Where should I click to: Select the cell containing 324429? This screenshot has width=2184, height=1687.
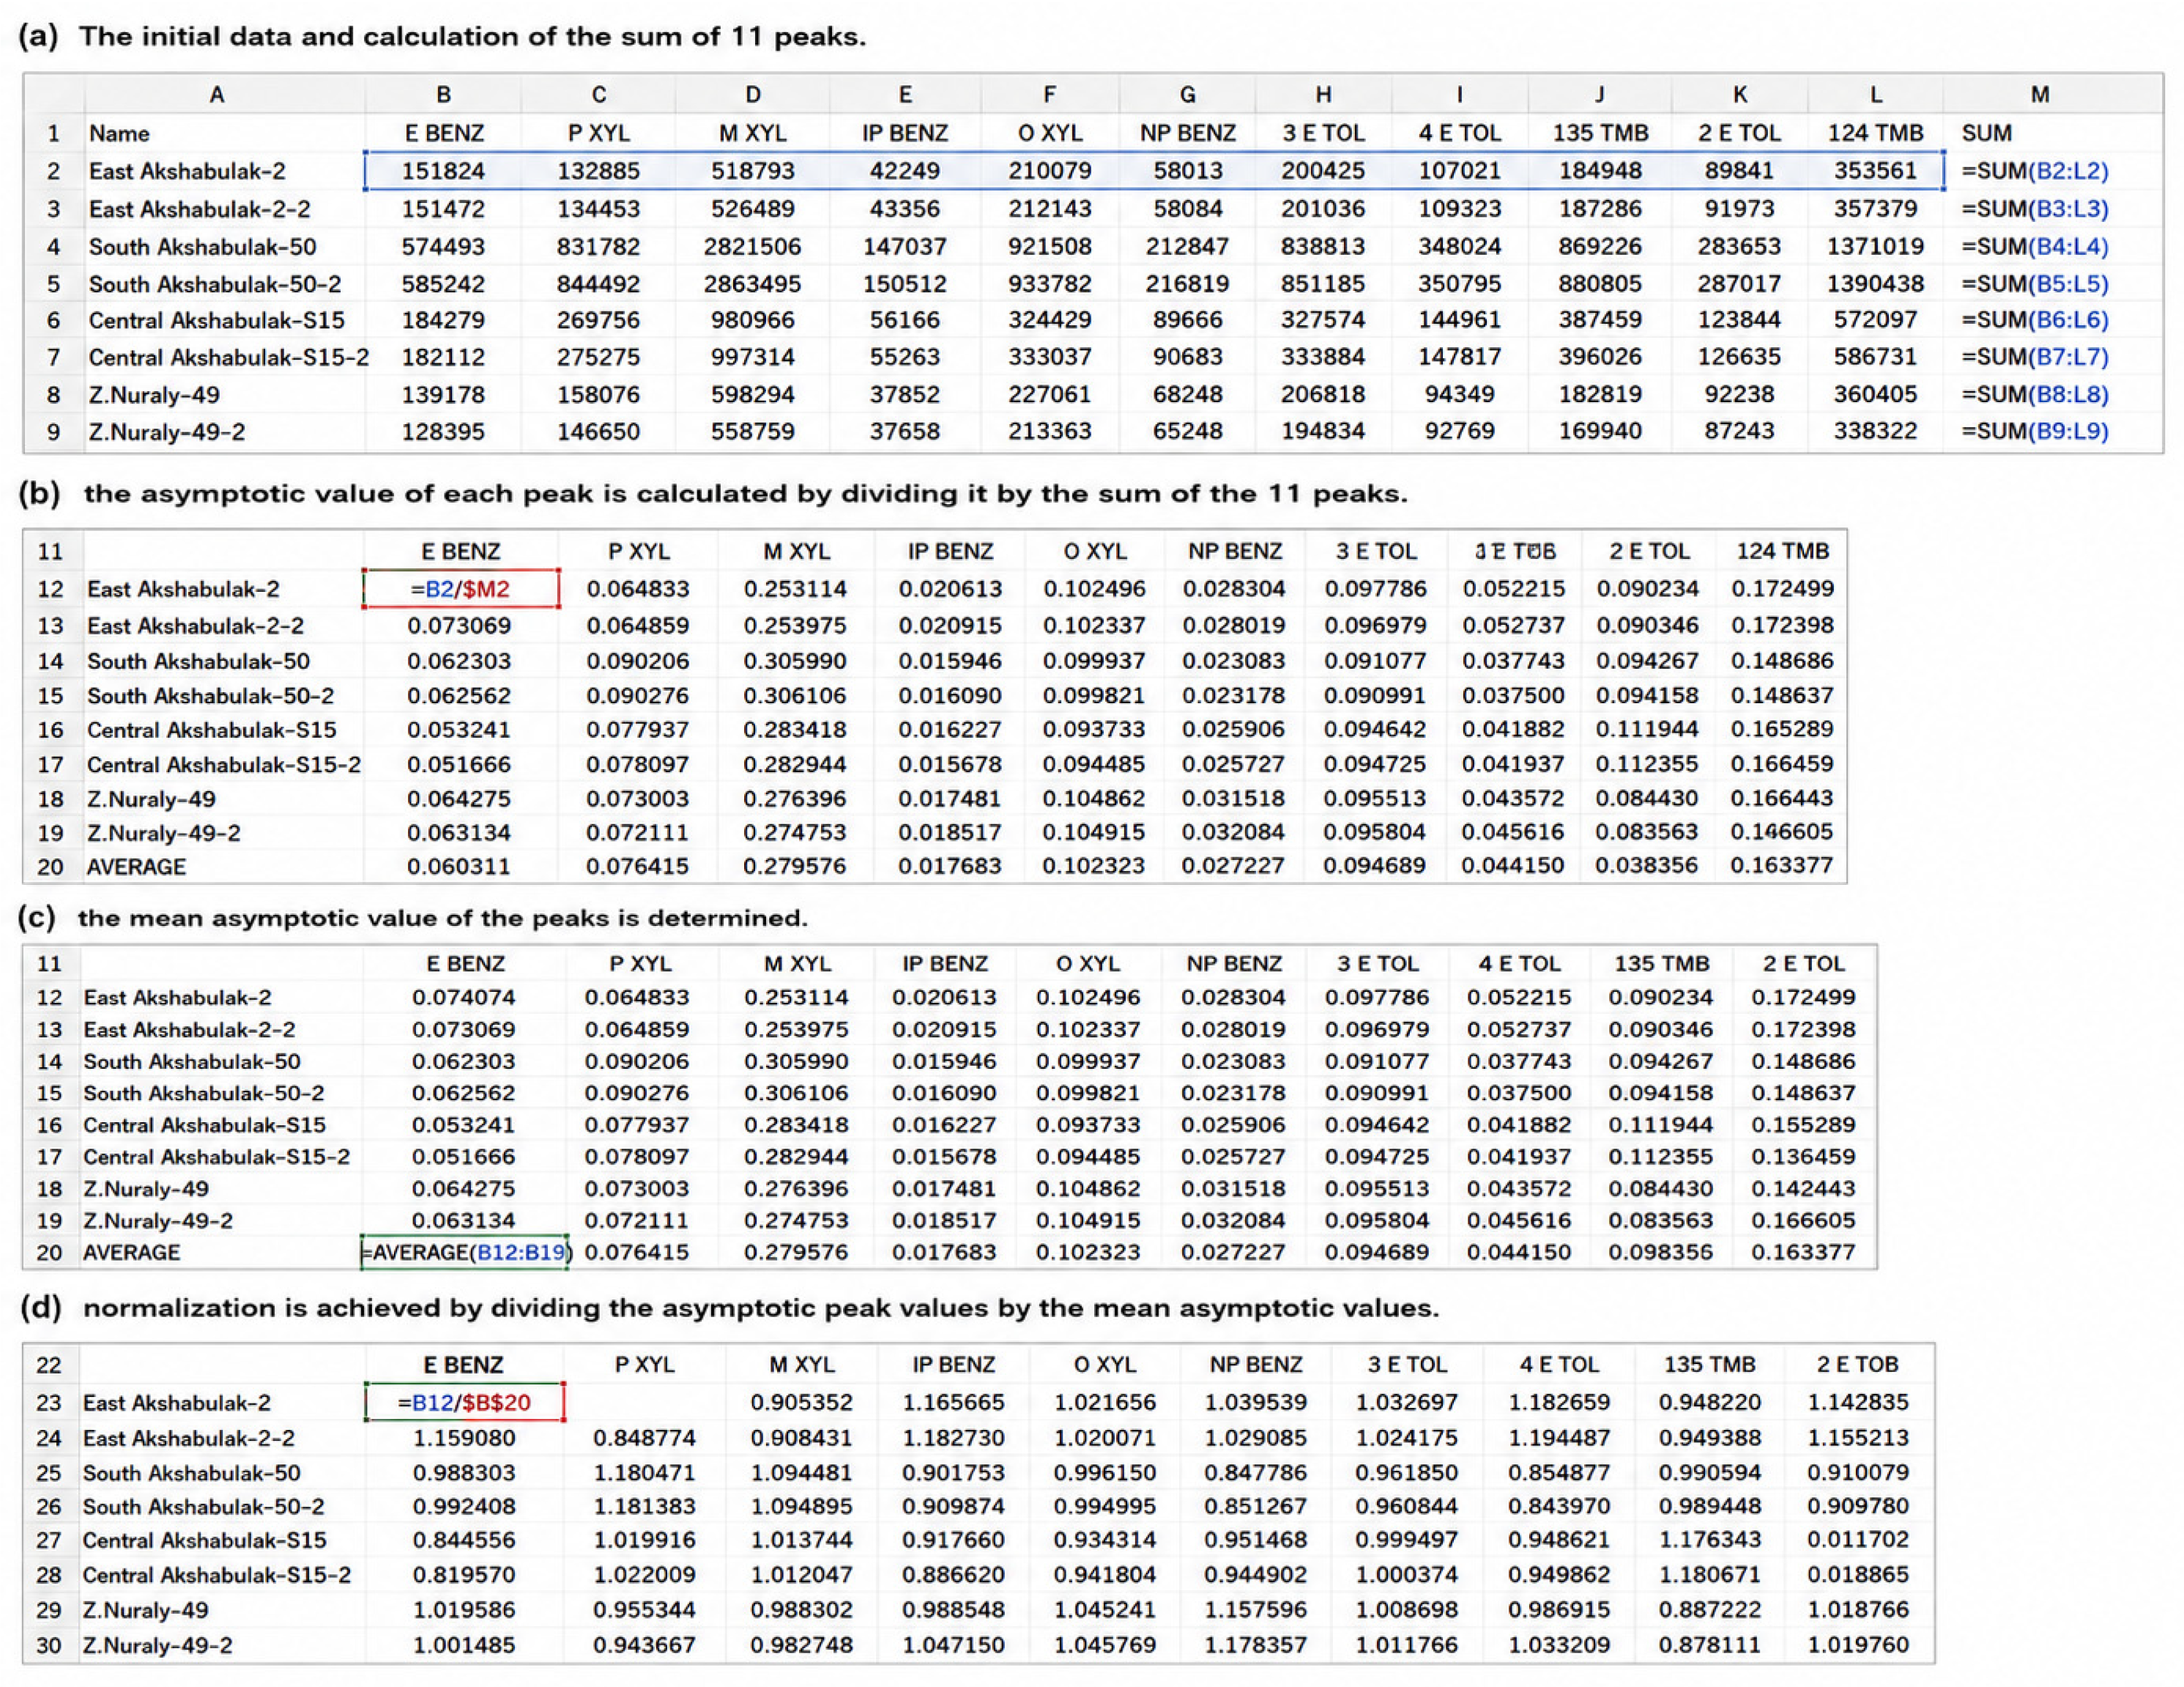tap(1049, 320)
